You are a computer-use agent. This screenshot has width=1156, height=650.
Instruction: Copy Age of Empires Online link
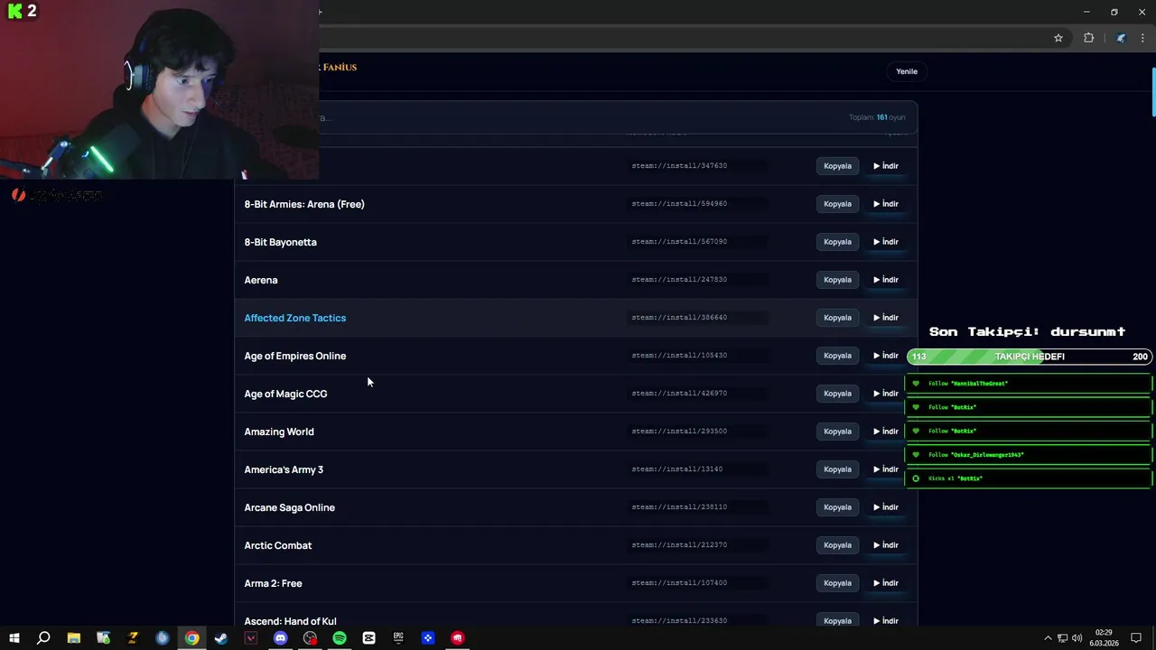pyautogui.click(x=837, y=356)
